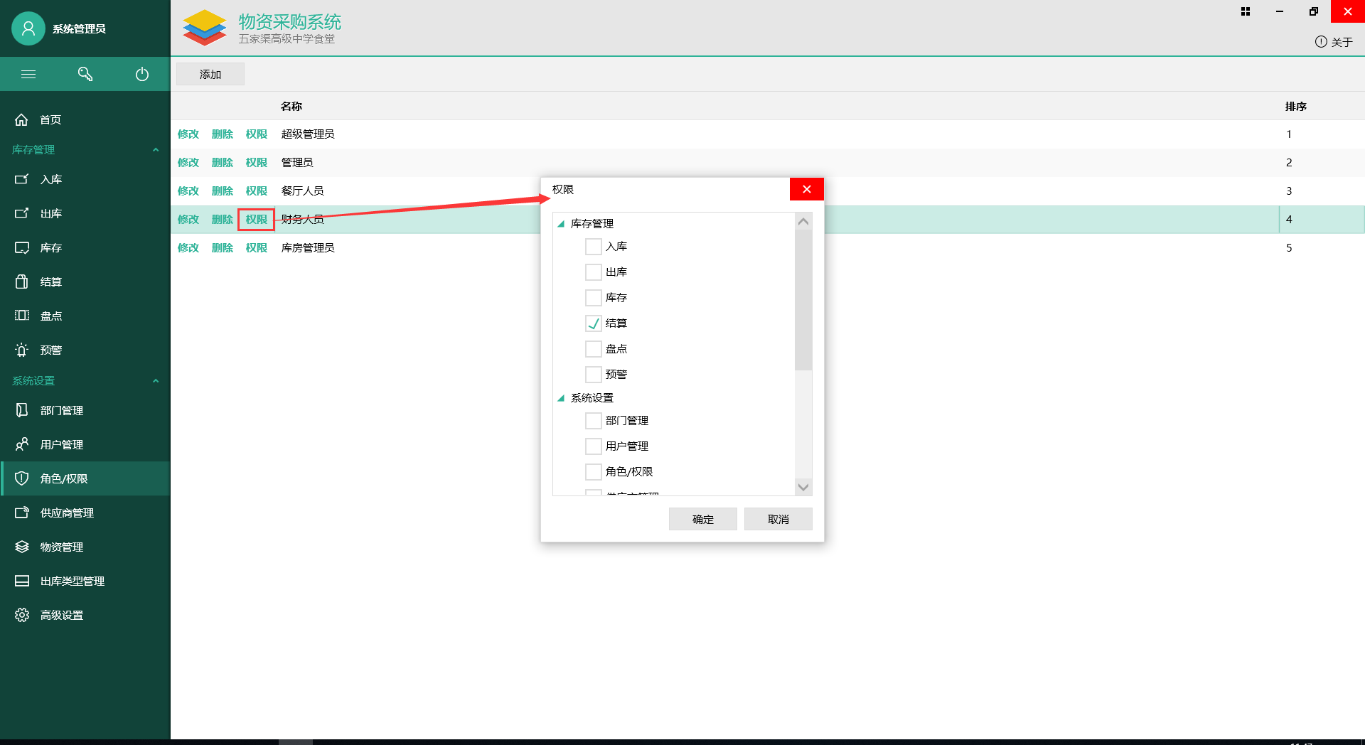Click the search key icon in sidebar
Image resolution: width=1365 pixels, height=745 pixels.
(85, 74)
